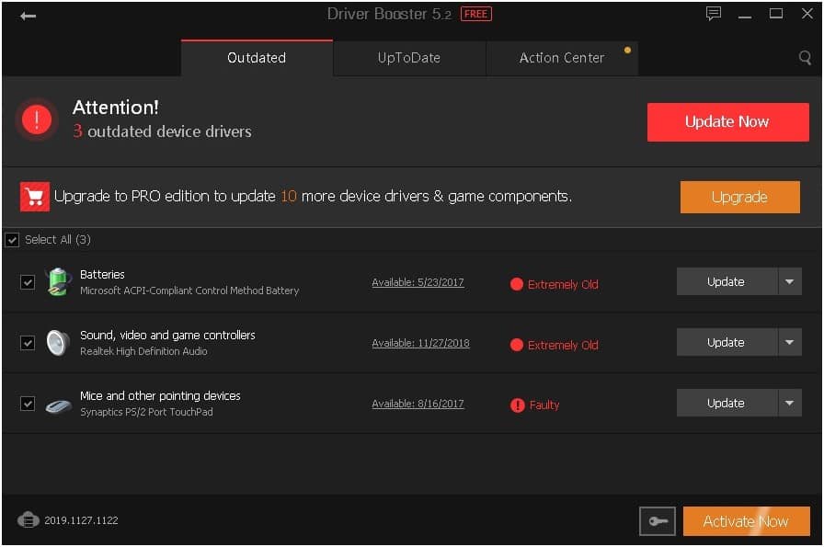Click the Faulty status warning icon
This screenshot has width=824, height=547.
[x=517, y=405]
